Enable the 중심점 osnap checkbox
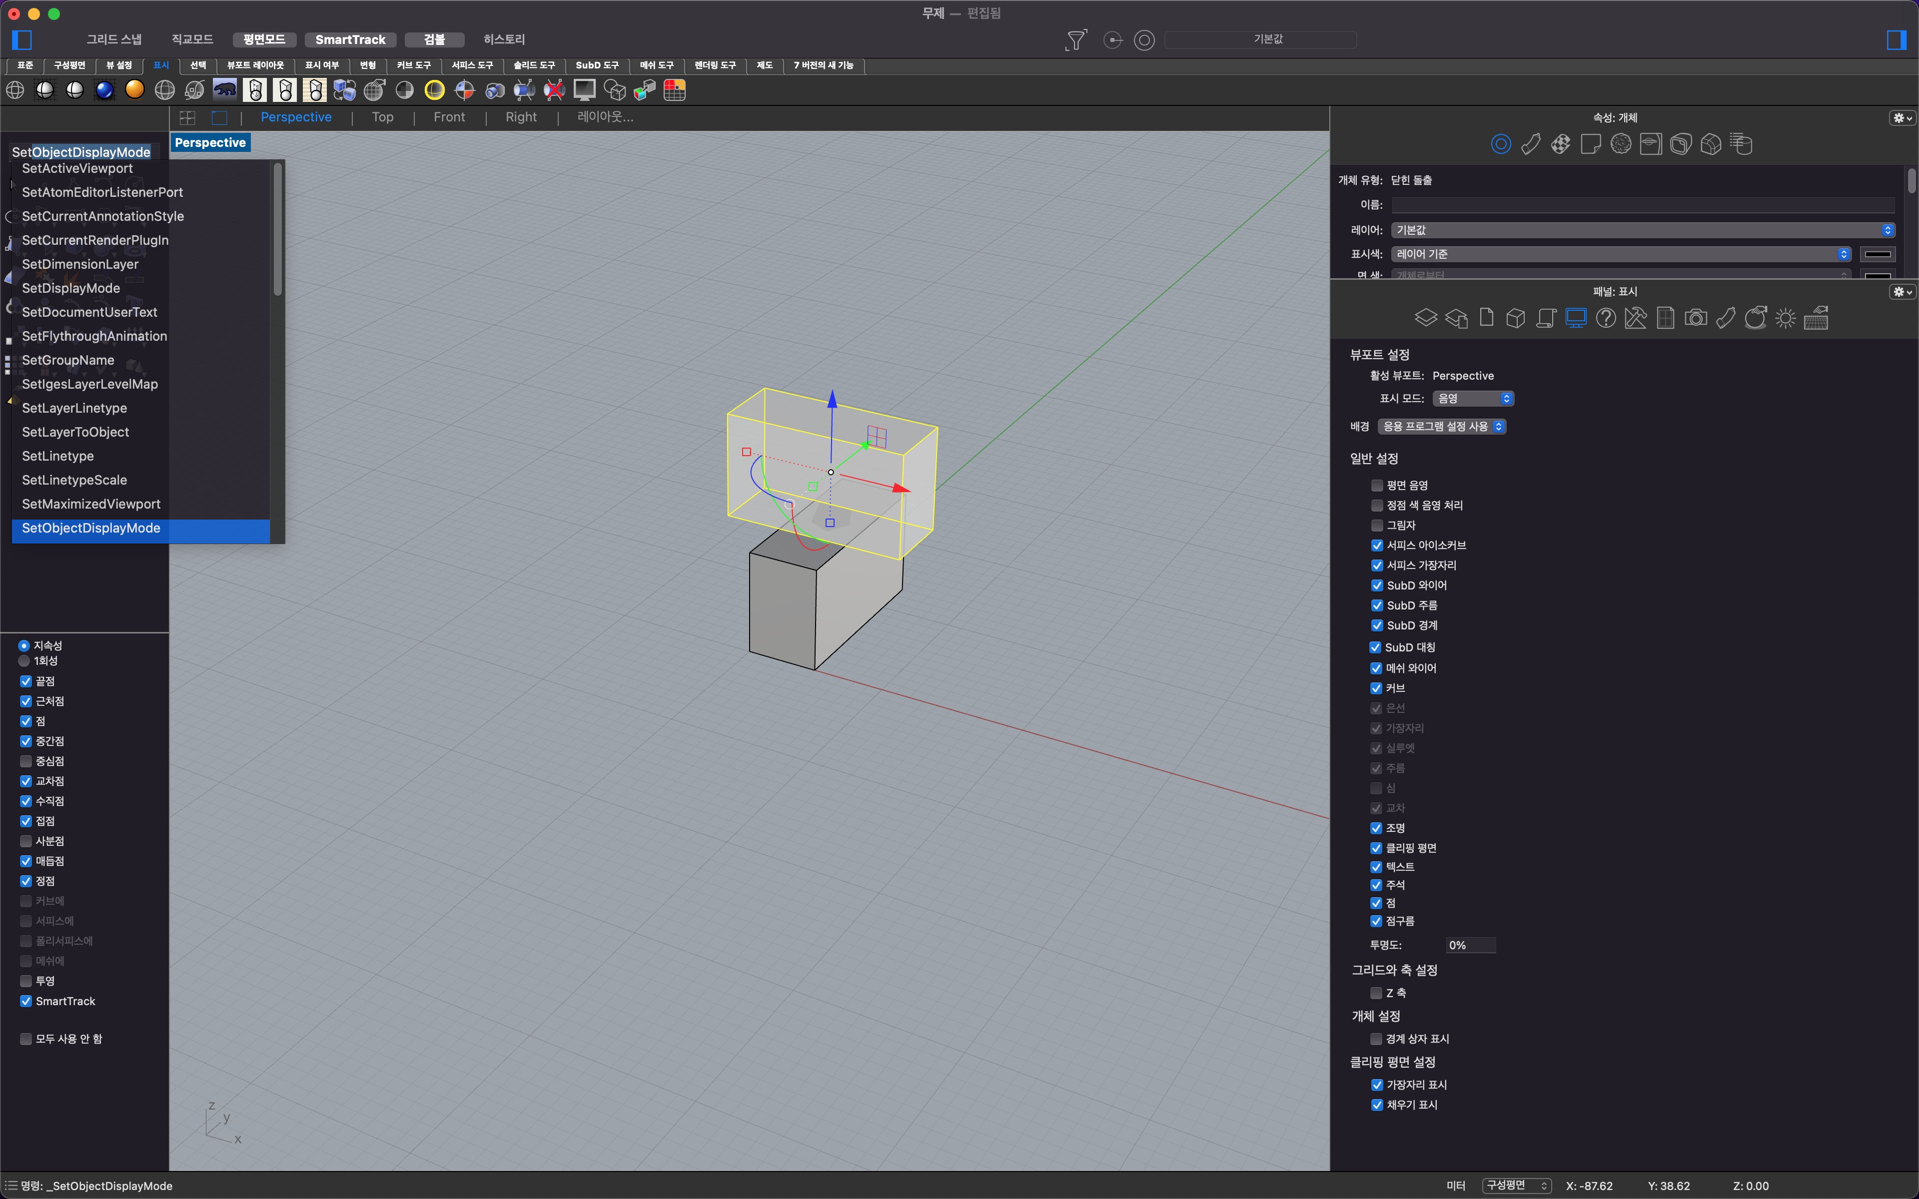 [26, 761]
